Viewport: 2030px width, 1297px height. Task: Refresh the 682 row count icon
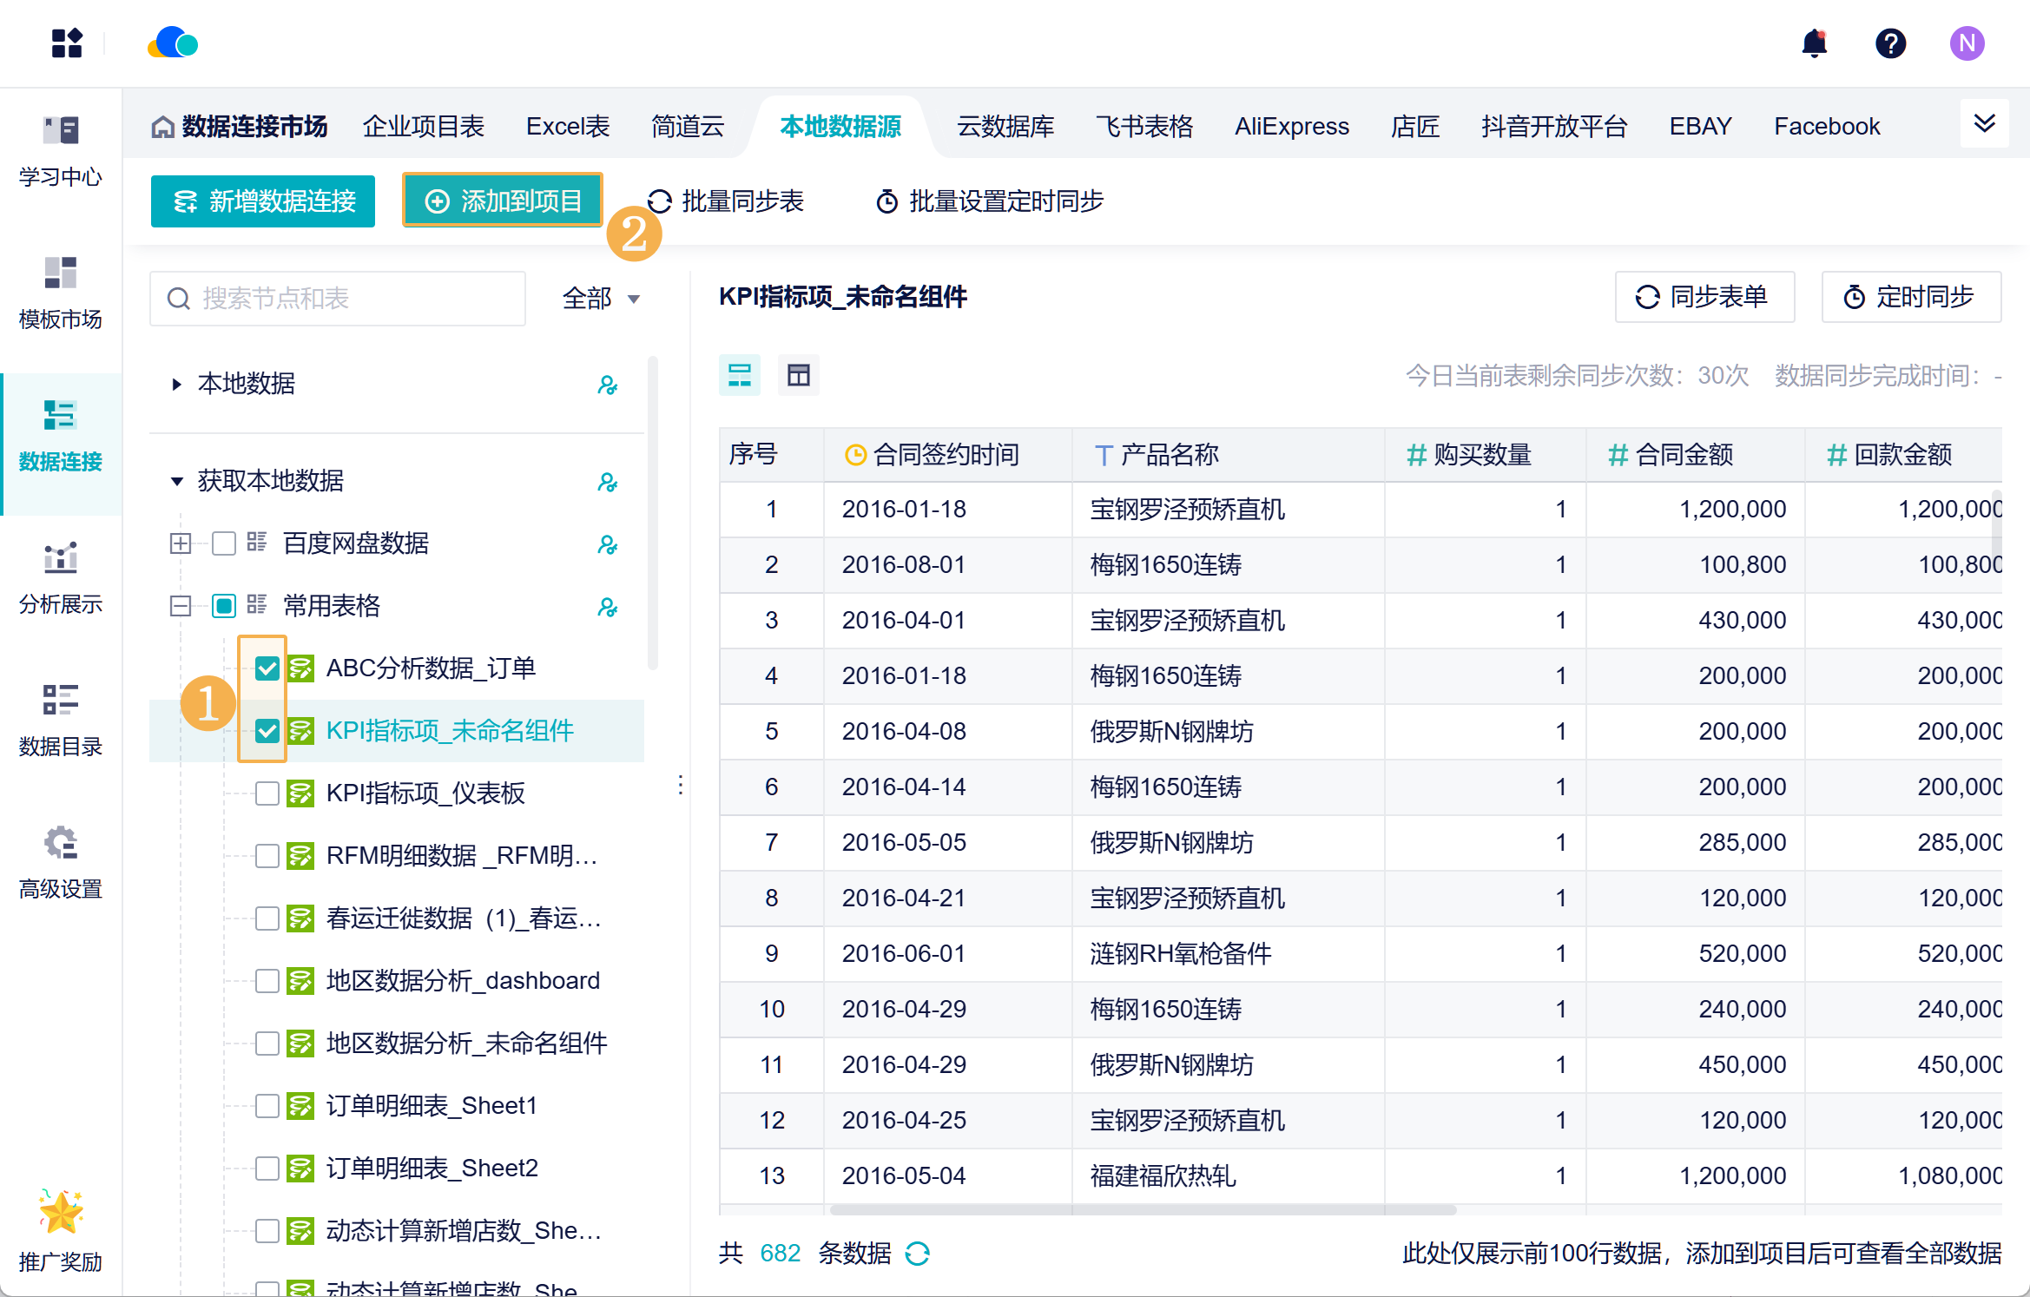[x=918, y=1253]
